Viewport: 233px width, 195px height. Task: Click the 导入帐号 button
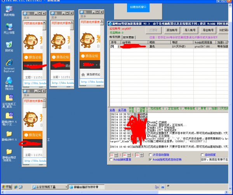(190, 30)
